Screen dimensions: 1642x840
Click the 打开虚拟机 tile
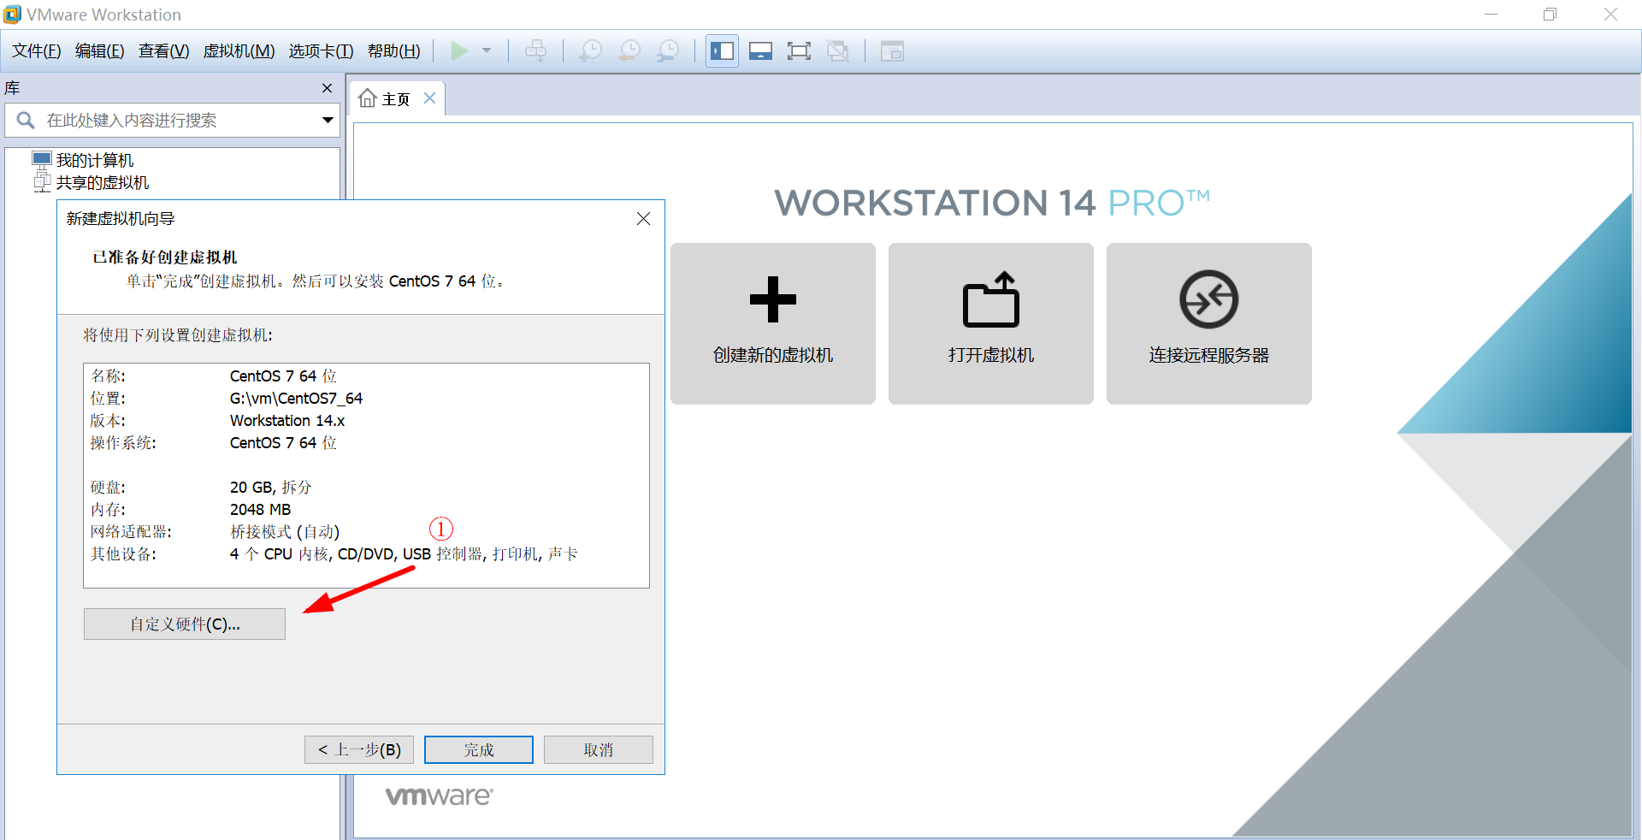[991, 323]
